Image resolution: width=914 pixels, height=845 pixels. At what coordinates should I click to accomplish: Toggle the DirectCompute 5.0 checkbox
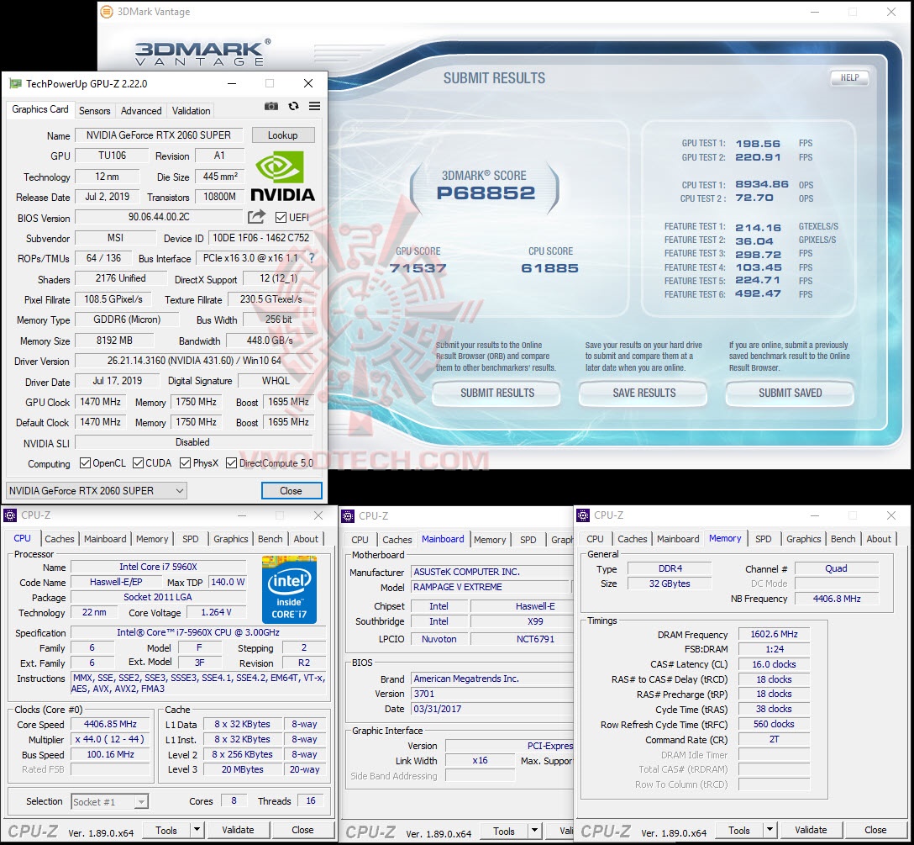[x=231, y=462]
